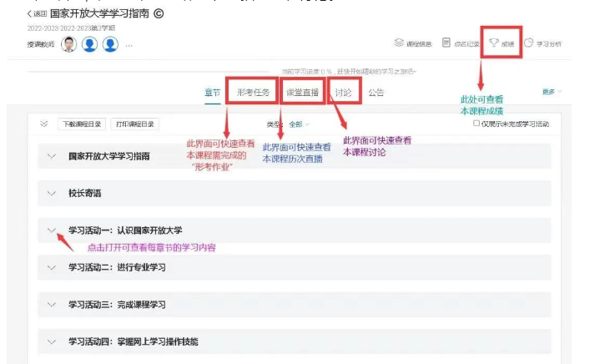Select 校长寄语 chapter title
This screenshot has width=600, height=364.
point(84,194)
